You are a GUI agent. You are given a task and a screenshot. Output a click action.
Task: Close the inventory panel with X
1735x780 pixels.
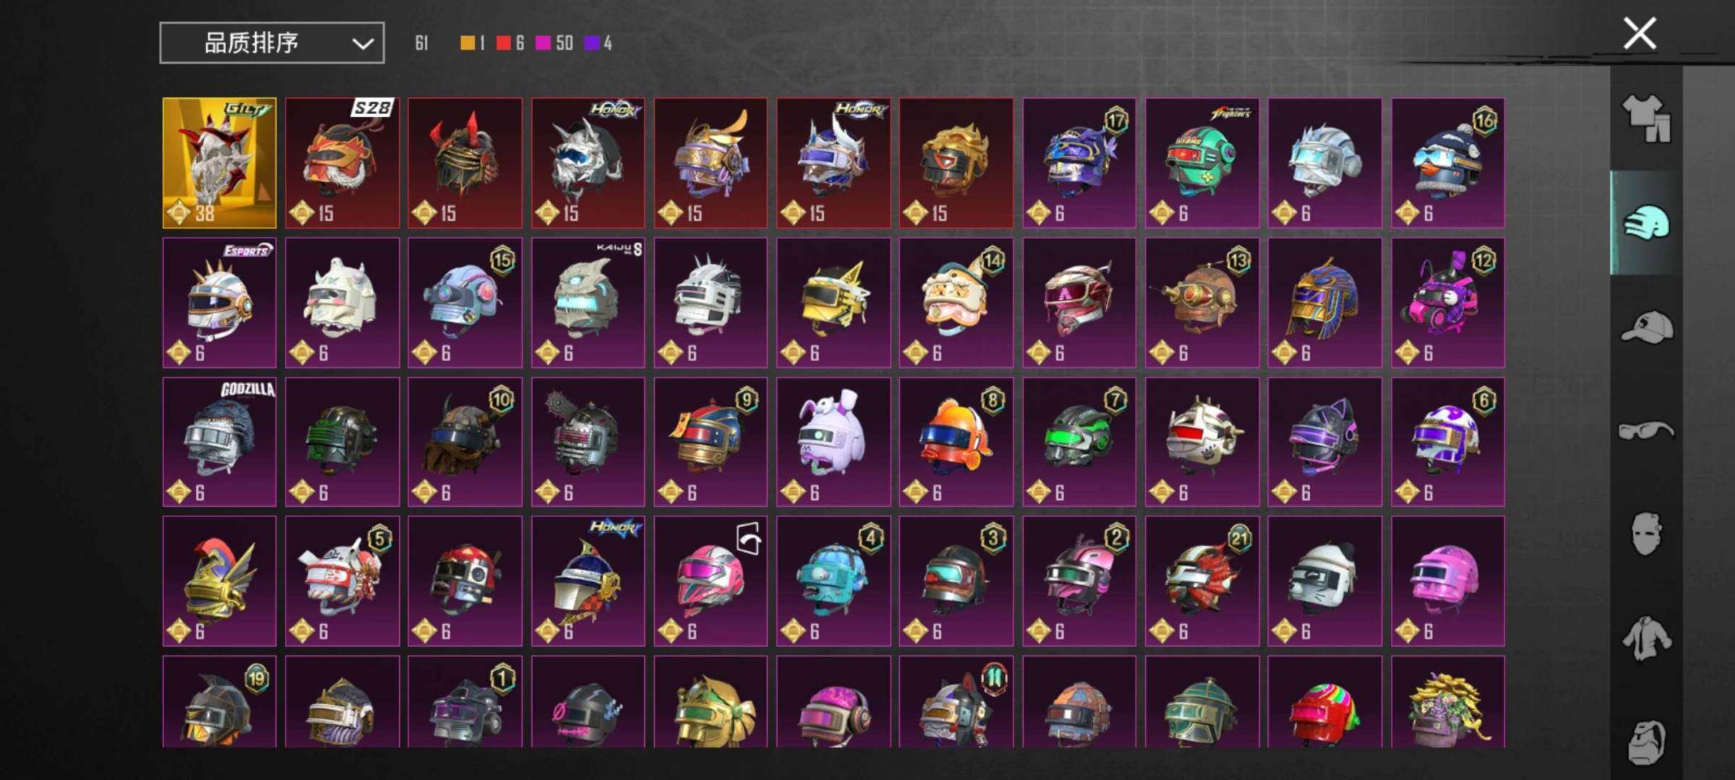pyautogui.click(x=1640, y=33)
